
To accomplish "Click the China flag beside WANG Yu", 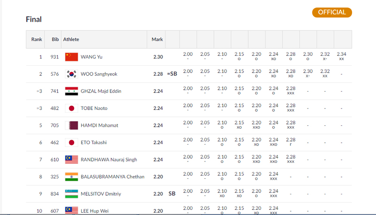I will click(71, 57).
